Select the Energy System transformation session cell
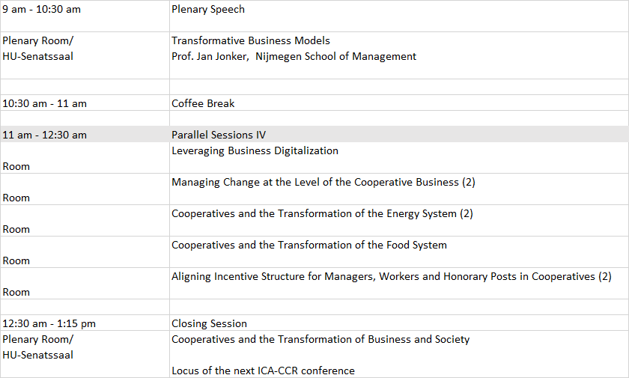629x378 pixels. click(x=322, y=214)
